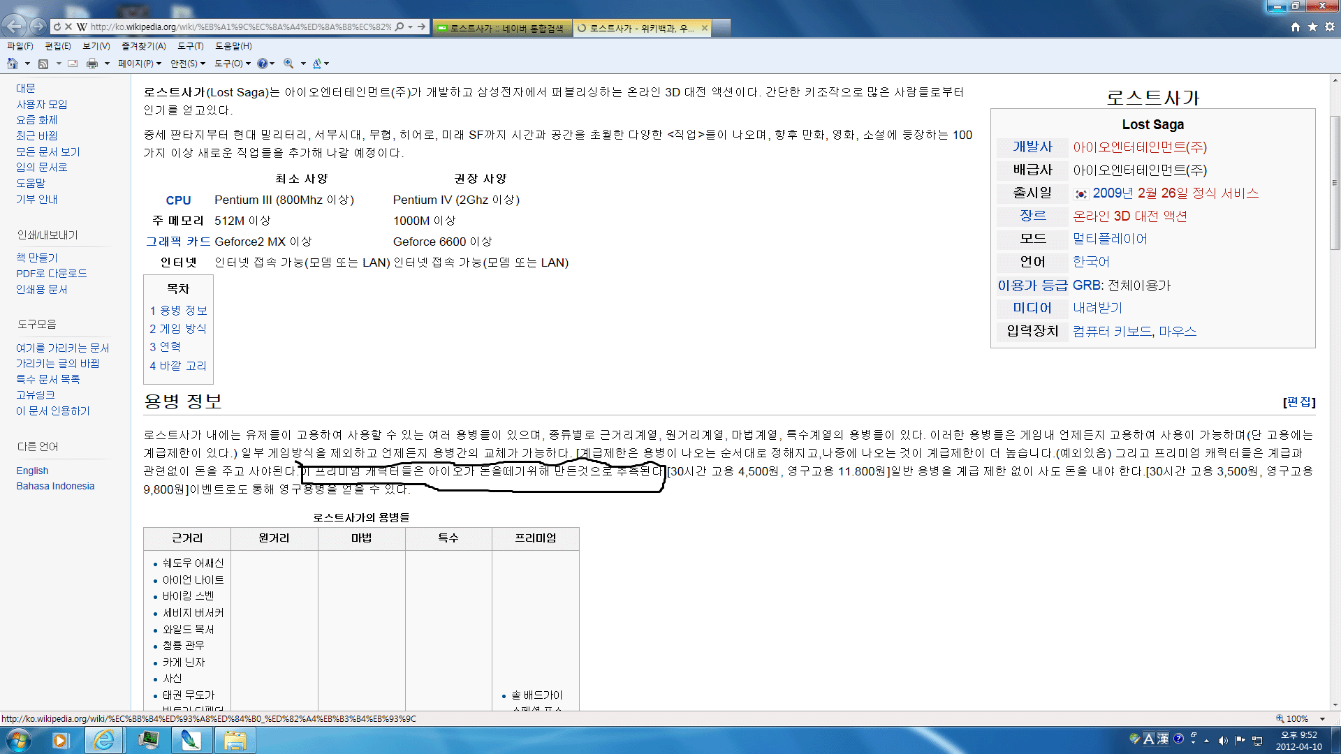Click the Print icon in command bar

tap(92, 64)
